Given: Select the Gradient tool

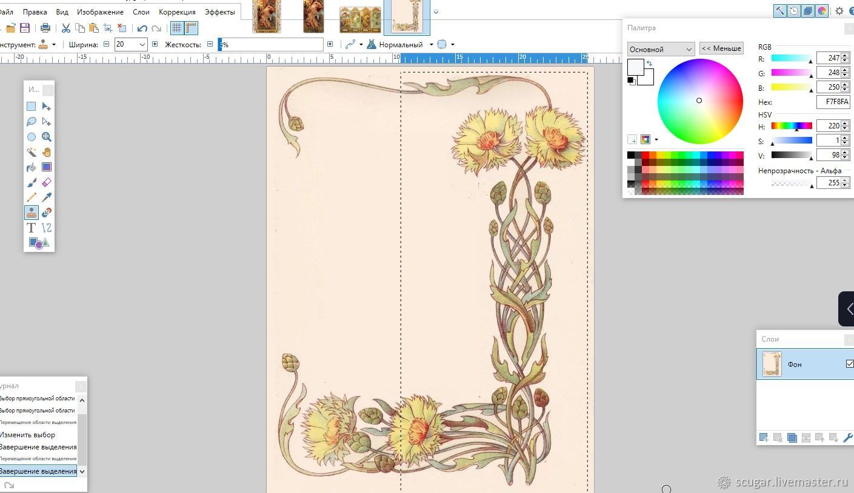Looking at the screenshot, I should pos(47,167).
